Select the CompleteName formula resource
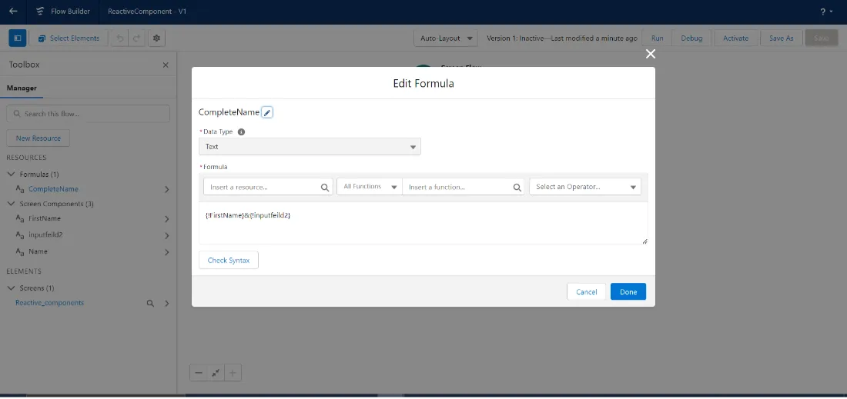 [x=53, y=189]
